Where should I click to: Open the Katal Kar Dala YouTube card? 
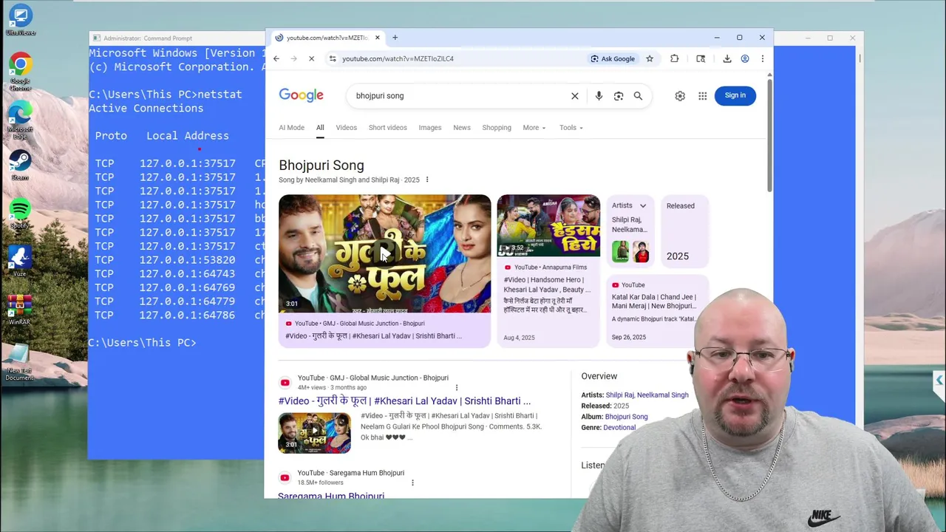(657, 310)
